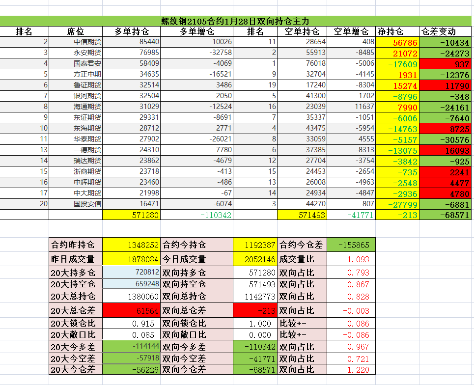The image size is (474, 385).
Task: Select the value 1878084
Action: [x=132, y=259]
